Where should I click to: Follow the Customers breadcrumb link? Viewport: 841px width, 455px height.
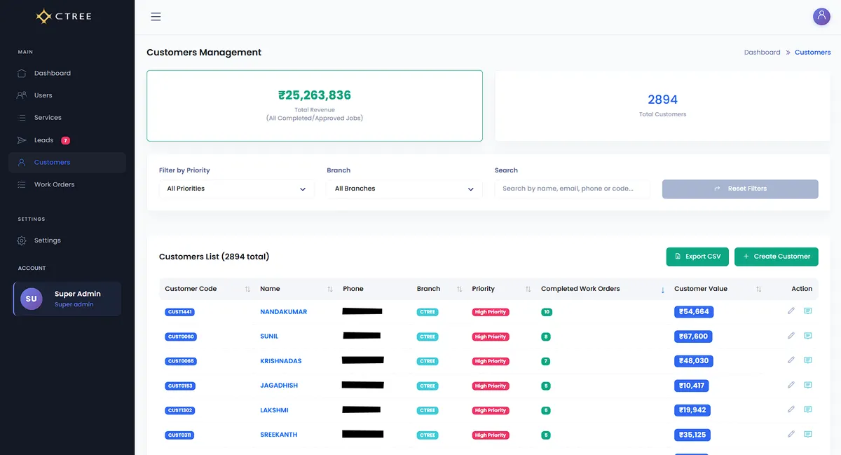(x=813, y=53)
